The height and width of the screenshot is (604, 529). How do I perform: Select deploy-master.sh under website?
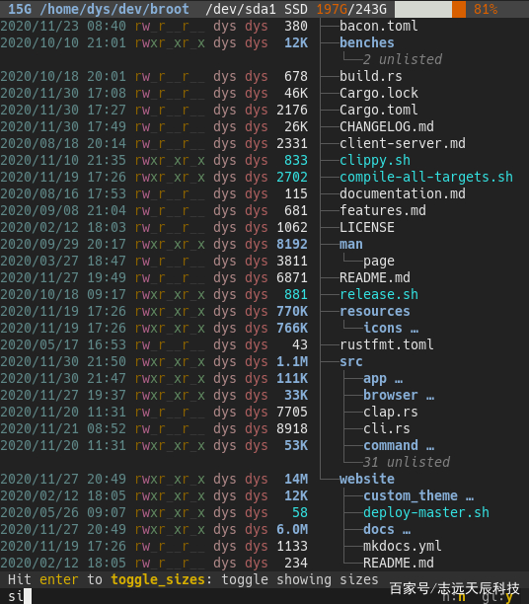click(x=425, y=512)
